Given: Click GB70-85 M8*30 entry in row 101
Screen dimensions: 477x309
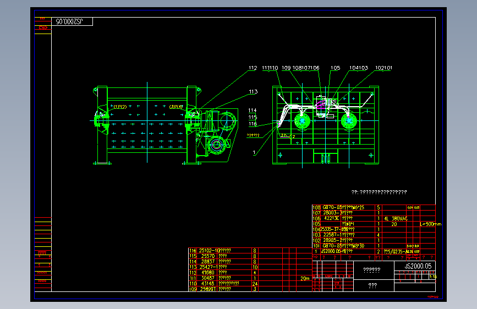Looking at the screenshot, I should tap(343, 246).
